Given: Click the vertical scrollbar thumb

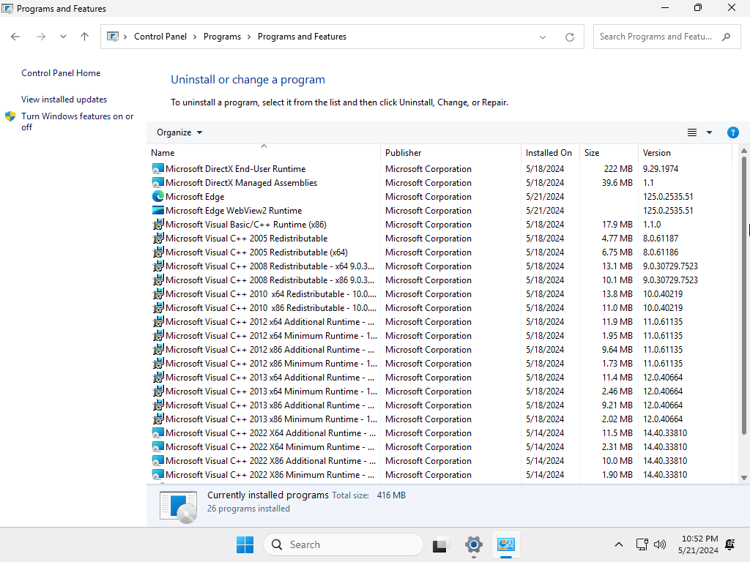Looking at the screenshot, I should tap(744, 296).
